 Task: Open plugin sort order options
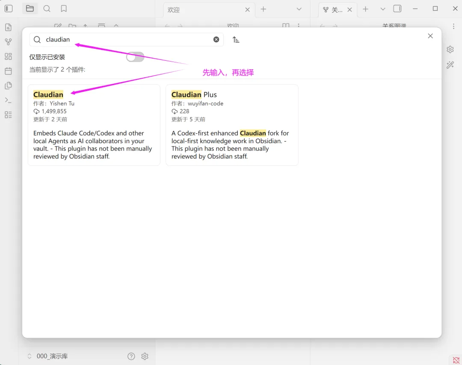pos(236,39)
